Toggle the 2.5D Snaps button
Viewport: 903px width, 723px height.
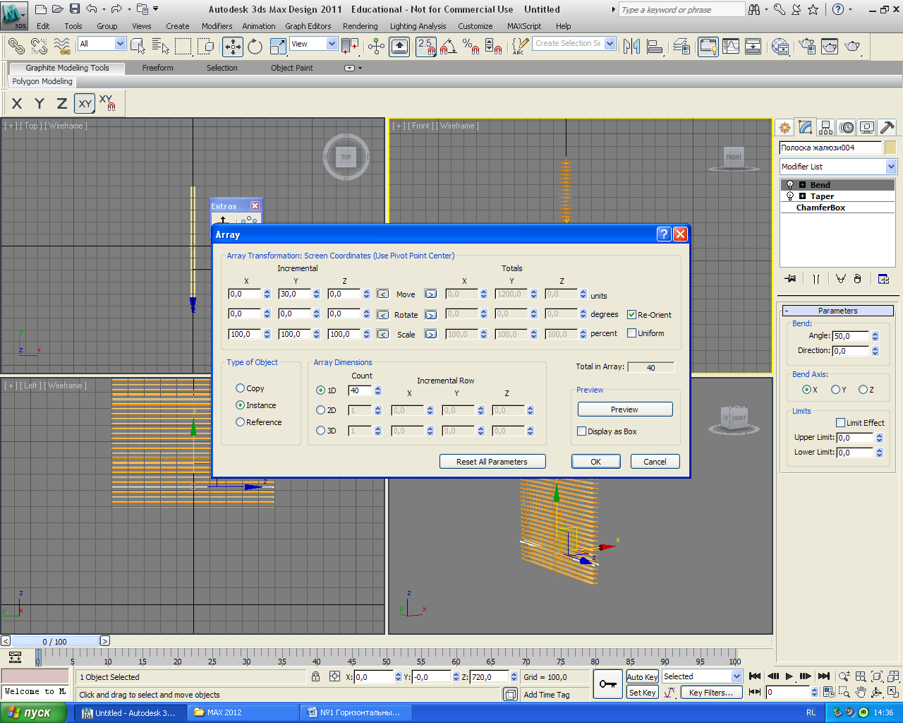click(x=425, y=47)
